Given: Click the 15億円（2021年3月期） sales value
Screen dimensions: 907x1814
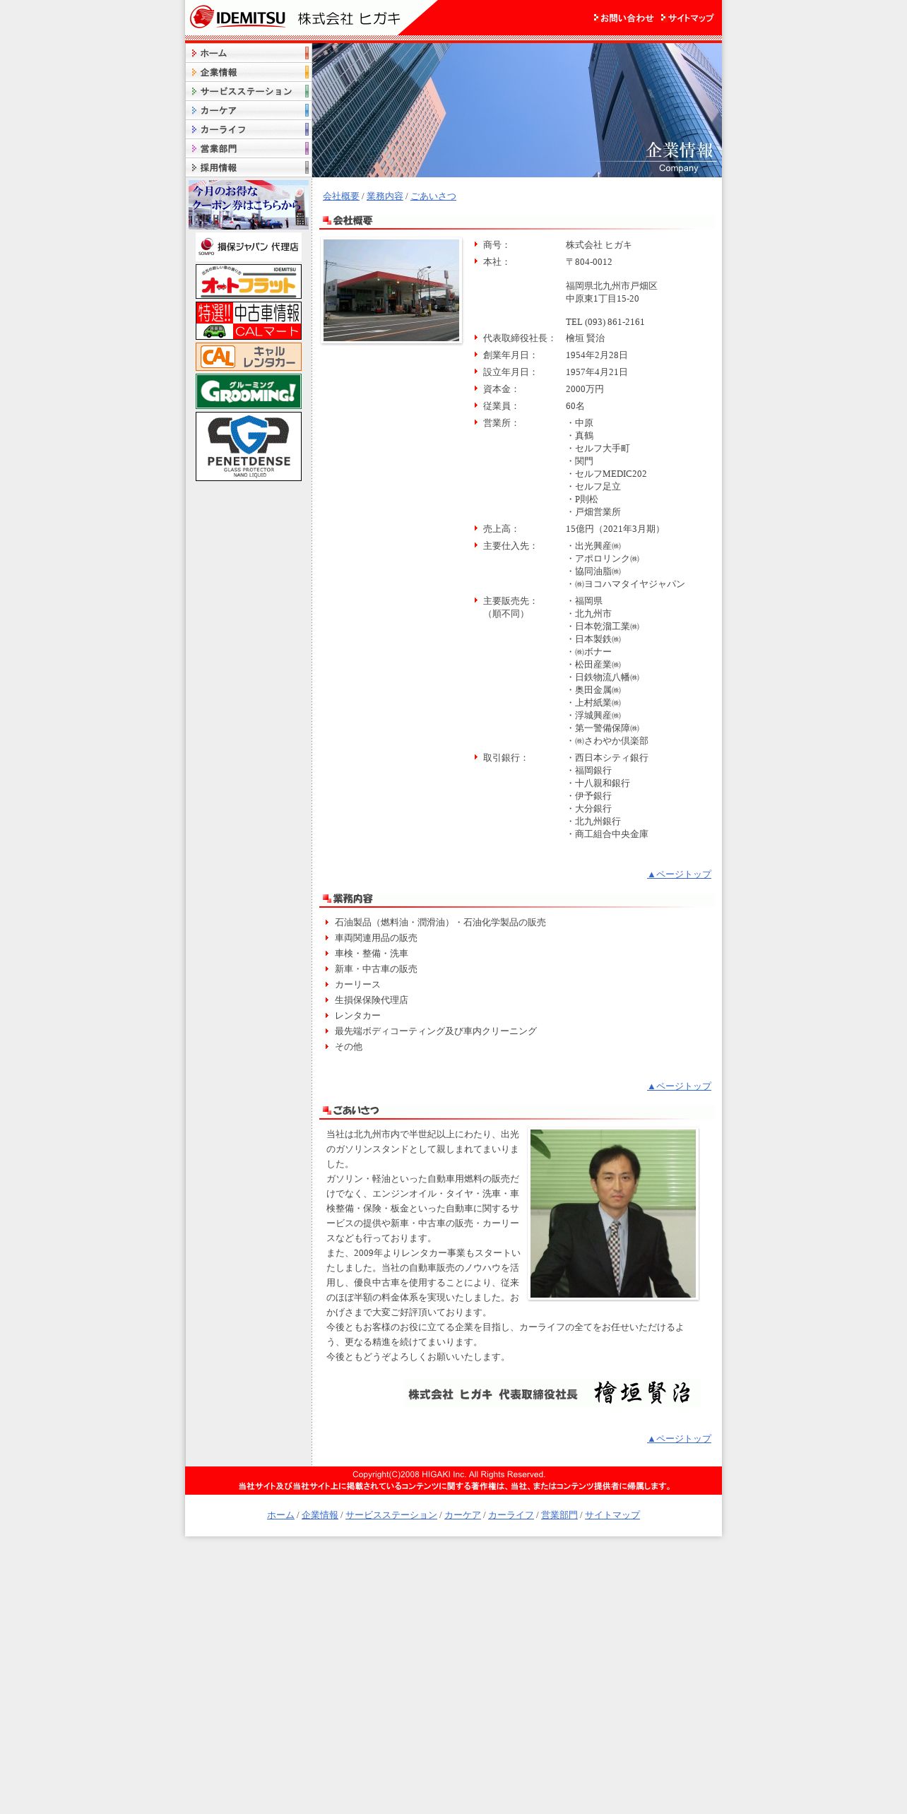Looking at the screenshot, I should 615,529.
